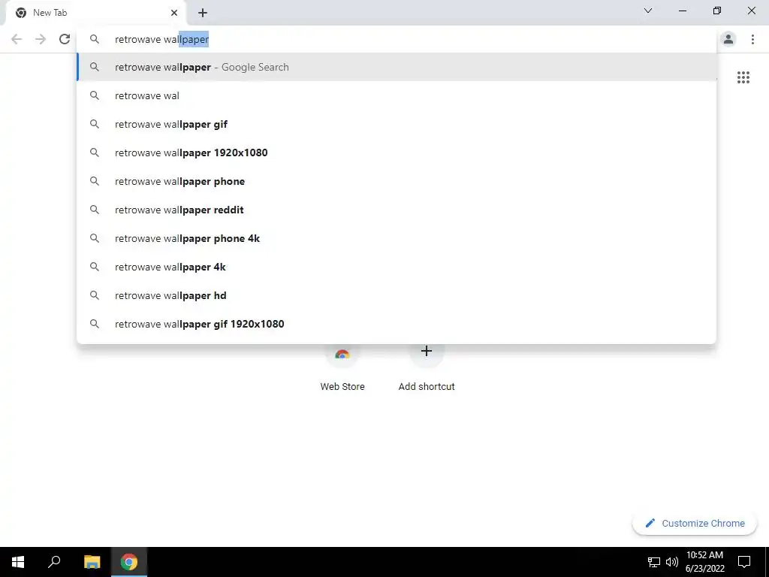769x577 pixels.
Task: Open the Chrome three-dot menu
Action: pos(752,39)
